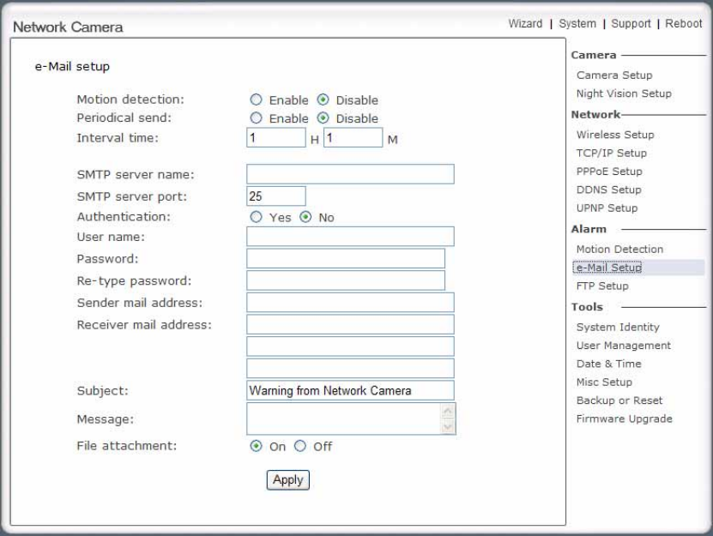This screenshot has width=713, height=536.
Task: Click Message box scroll down arrow
Action: pyautogui.click(x=448, y=426)
